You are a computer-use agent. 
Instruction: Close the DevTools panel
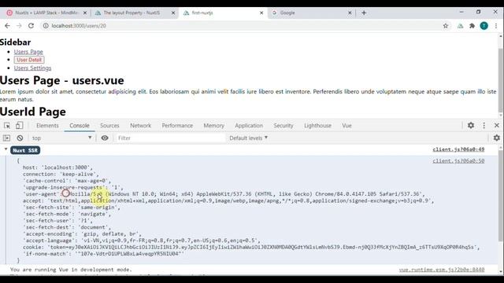[x=497, y=126]
